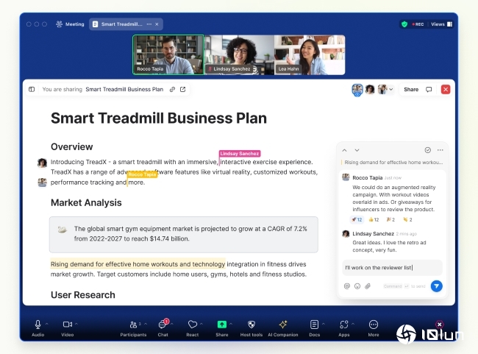The width and height of the screenshot is (478, 354).
Task: Click the market projection callout block
Action: click(184, 234)
